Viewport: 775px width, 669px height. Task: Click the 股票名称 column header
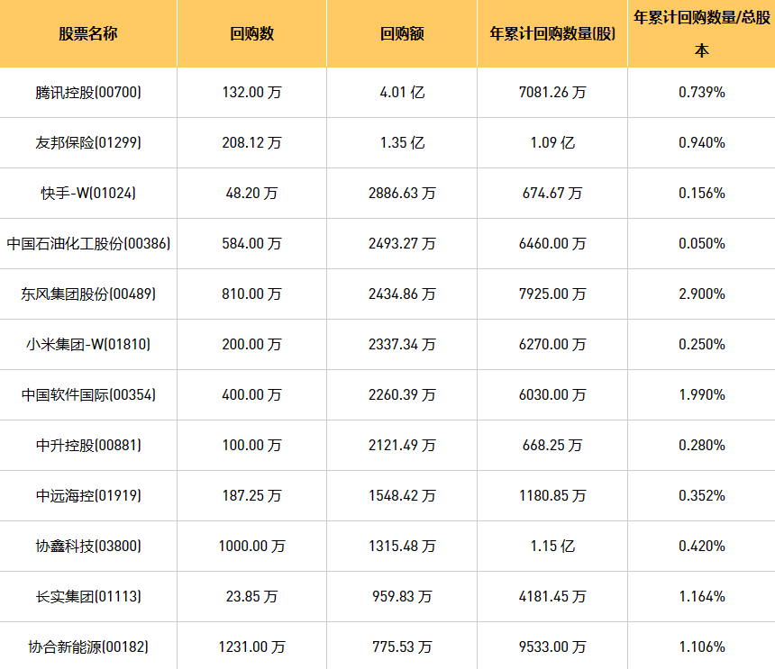point(88,33)
